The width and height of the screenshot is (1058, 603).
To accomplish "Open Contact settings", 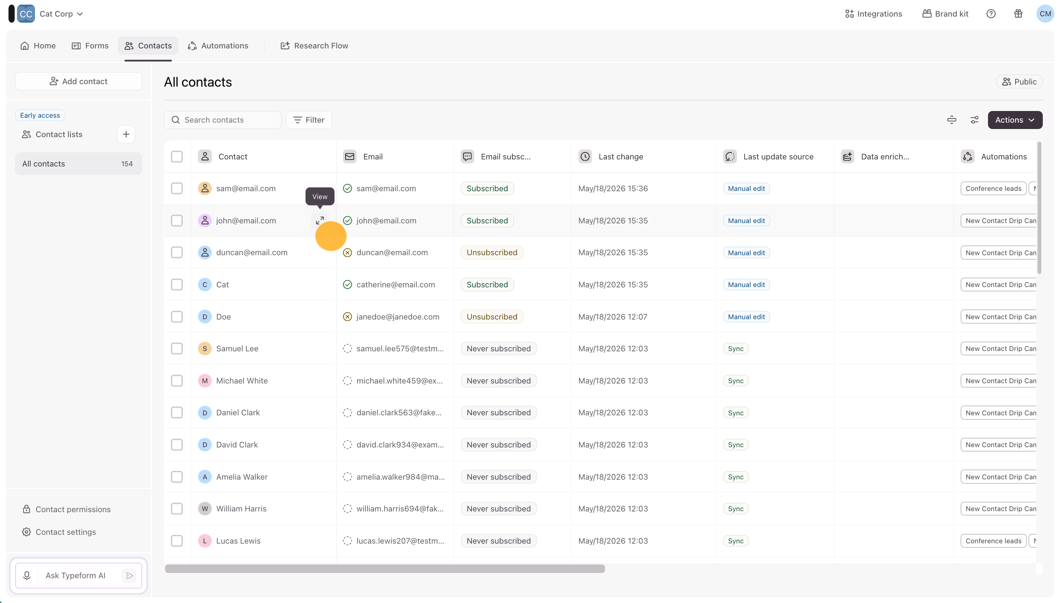I will [59, 532].
